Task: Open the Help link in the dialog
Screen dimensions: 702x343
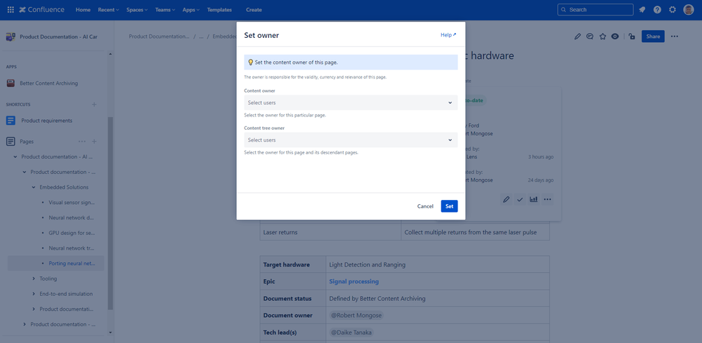Action: (448, 35)
